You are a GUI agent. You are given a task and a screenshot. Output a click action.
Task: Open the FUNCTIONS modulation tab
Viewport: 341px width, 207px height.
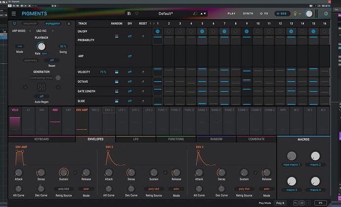tap(176, 139)
